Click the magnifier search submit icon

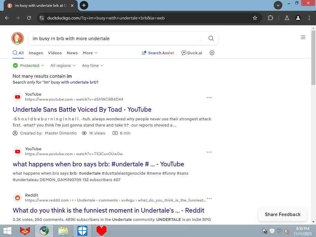point(211,38)
